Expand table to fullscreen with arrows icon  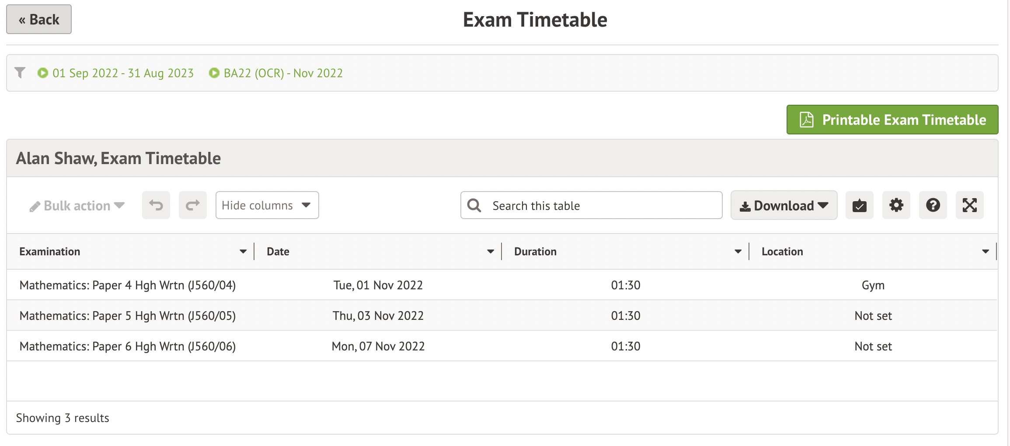coord(969,205)
